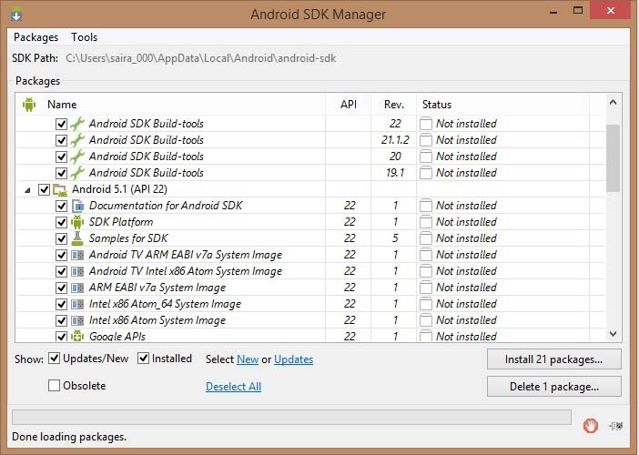639x455 pixels.
Task: Uncheck the Updates/New filter checkbox
Action: 55,359
